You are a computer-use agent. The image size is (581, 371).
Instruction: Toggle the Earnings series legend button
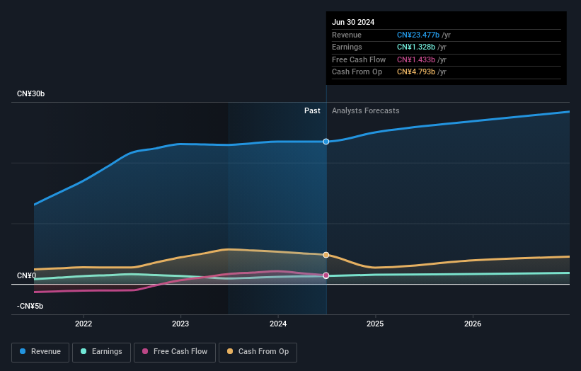101,352
